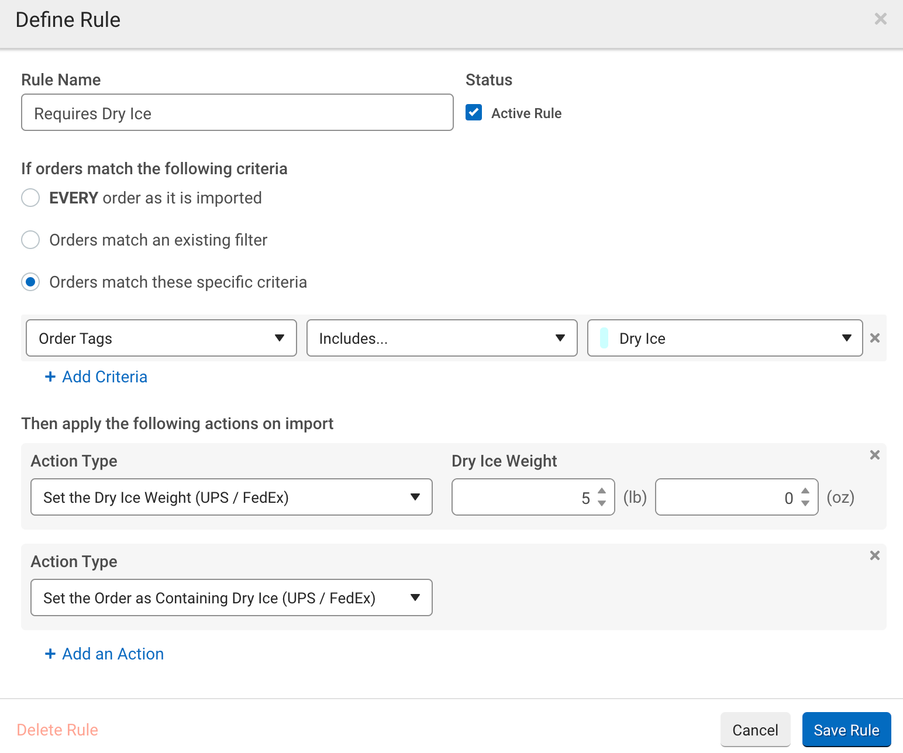Click the Dry Ice tag color swatch
The image size is (903, 753).
coord(604,338)
